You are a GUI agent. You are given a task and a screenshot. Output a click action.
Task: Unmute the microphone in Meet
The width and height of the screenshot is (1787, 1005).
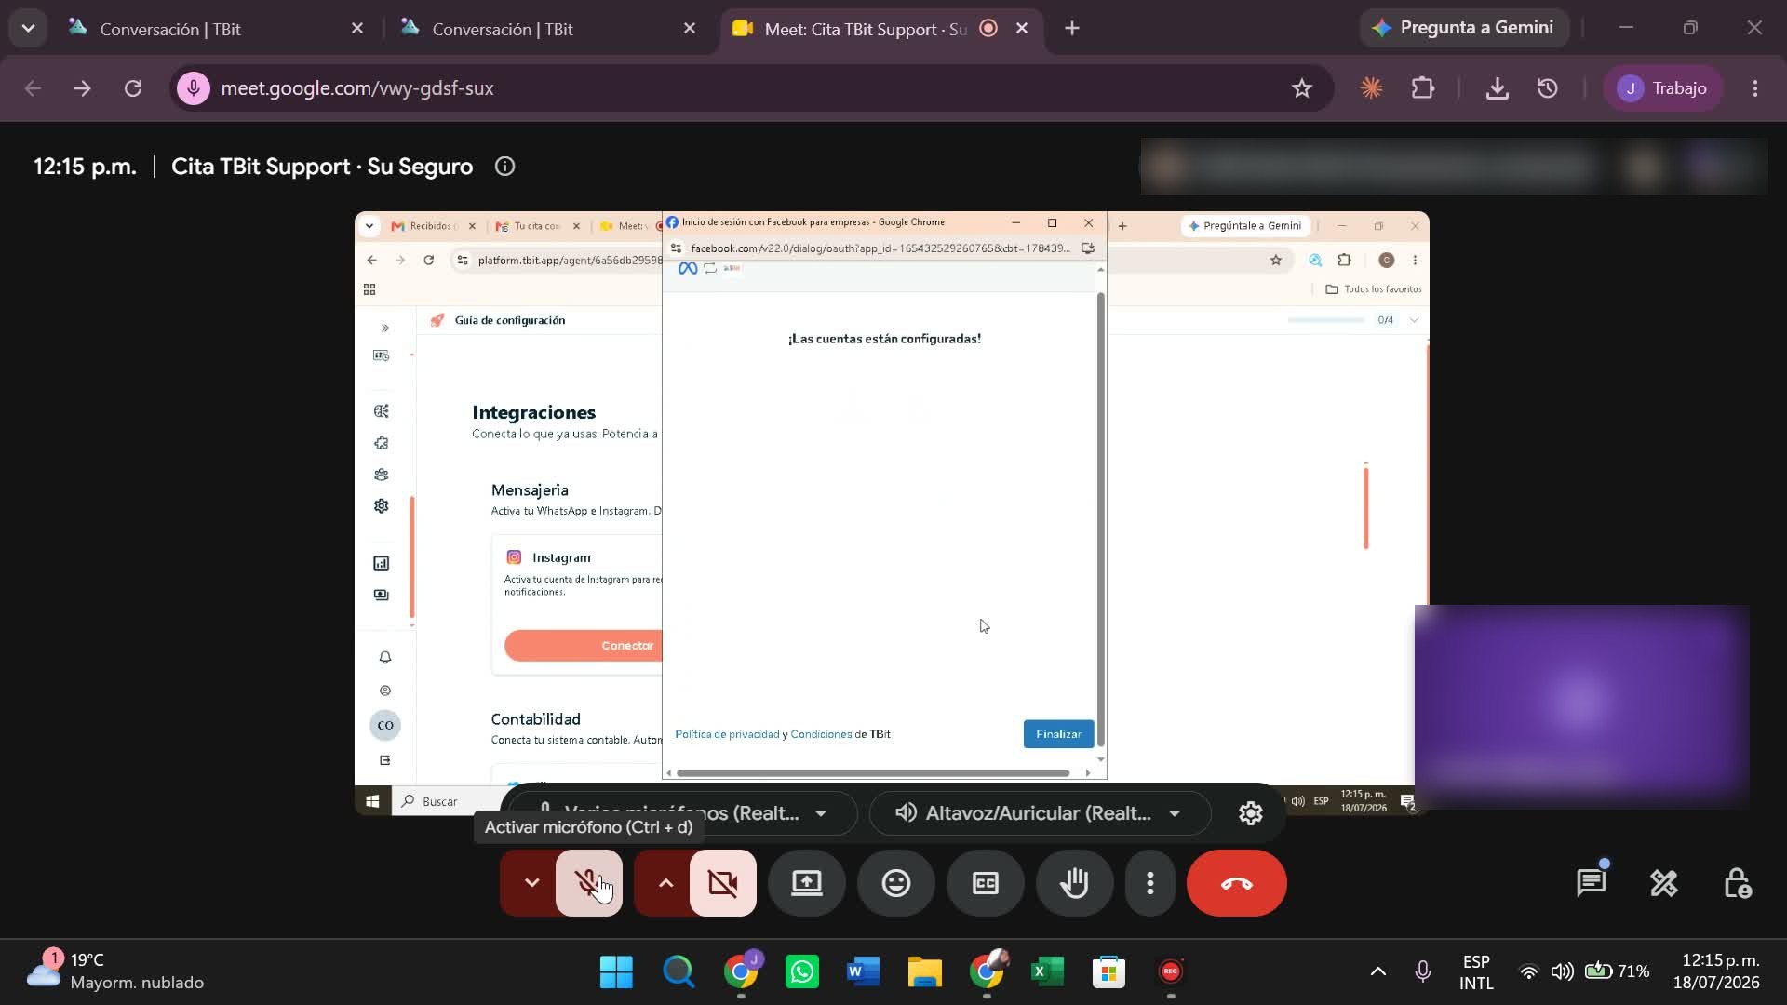(x=589, y=883)
